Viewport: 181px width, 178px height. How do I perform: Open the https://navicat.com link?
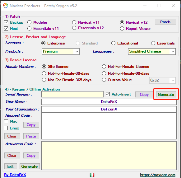click(158, 175)
